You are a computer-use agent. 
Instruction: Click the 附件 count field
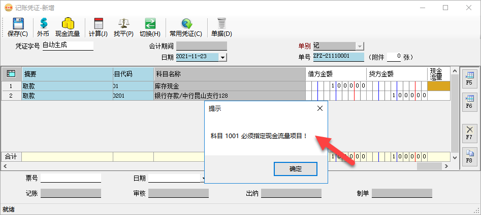394,57
